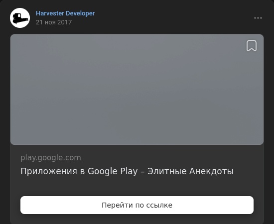
Task: Click the post timestamp below author name
Action: click(x=54, y=22)
